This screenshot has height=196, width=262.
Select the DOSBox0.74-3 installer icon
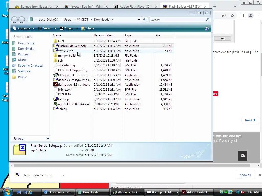(x=56, y=75)
